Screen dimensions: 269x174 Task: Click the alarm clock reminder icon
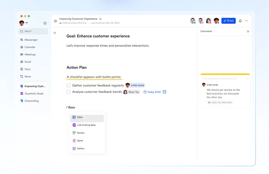pos(165,92)
